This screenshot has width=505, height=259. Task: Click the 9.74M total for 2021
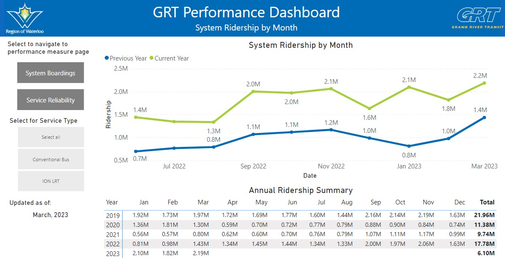(x=486, y=234)
